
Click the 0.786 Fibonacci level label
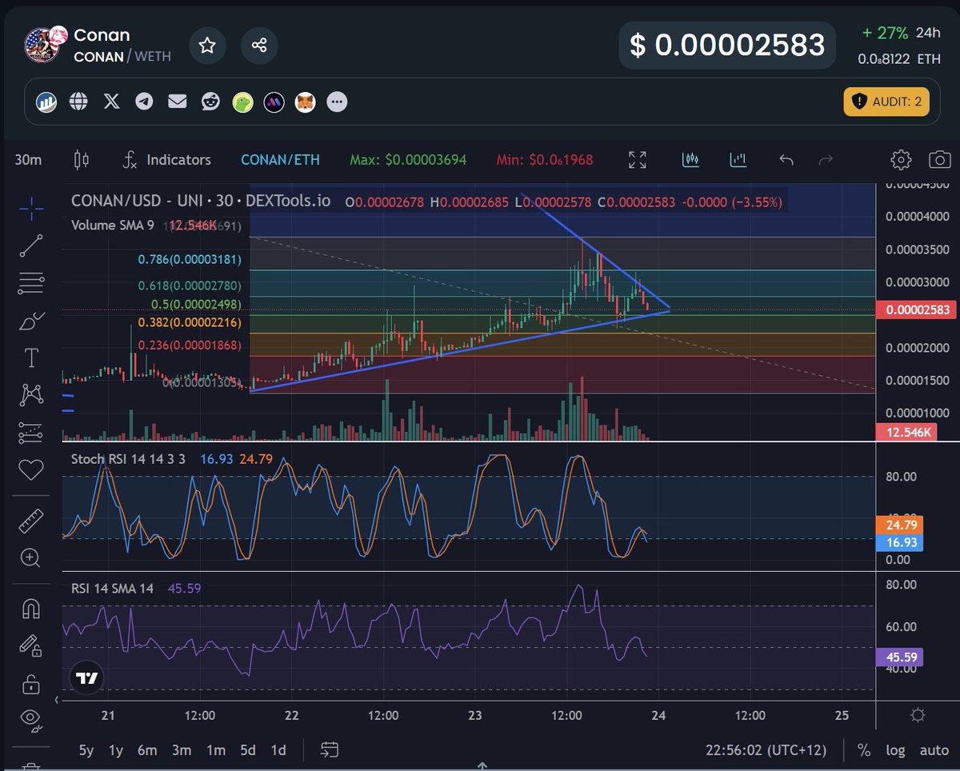click(x=189, y=260)
